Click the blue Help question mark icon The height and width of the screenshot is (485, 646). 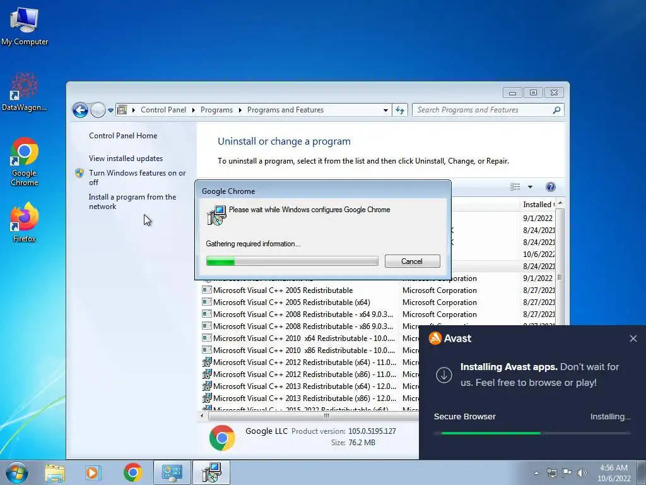550,187
